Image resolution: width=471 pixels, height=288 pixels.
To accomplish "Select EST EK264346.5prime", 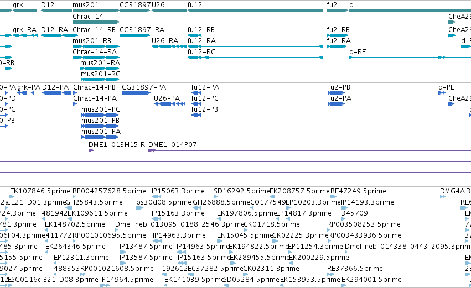I will click(x=75, y=247).
